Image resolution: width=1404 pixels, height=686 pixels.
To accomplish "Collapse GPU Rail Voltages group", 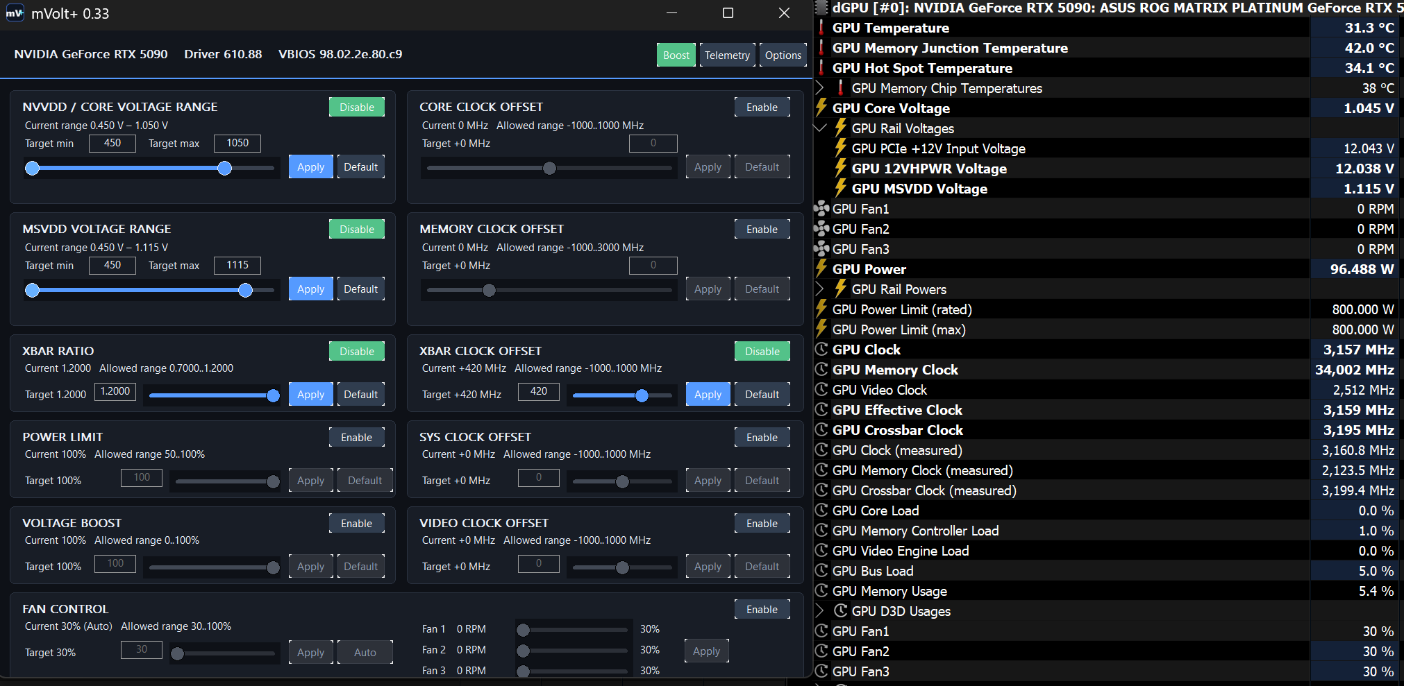I will [x=820, y=128].
